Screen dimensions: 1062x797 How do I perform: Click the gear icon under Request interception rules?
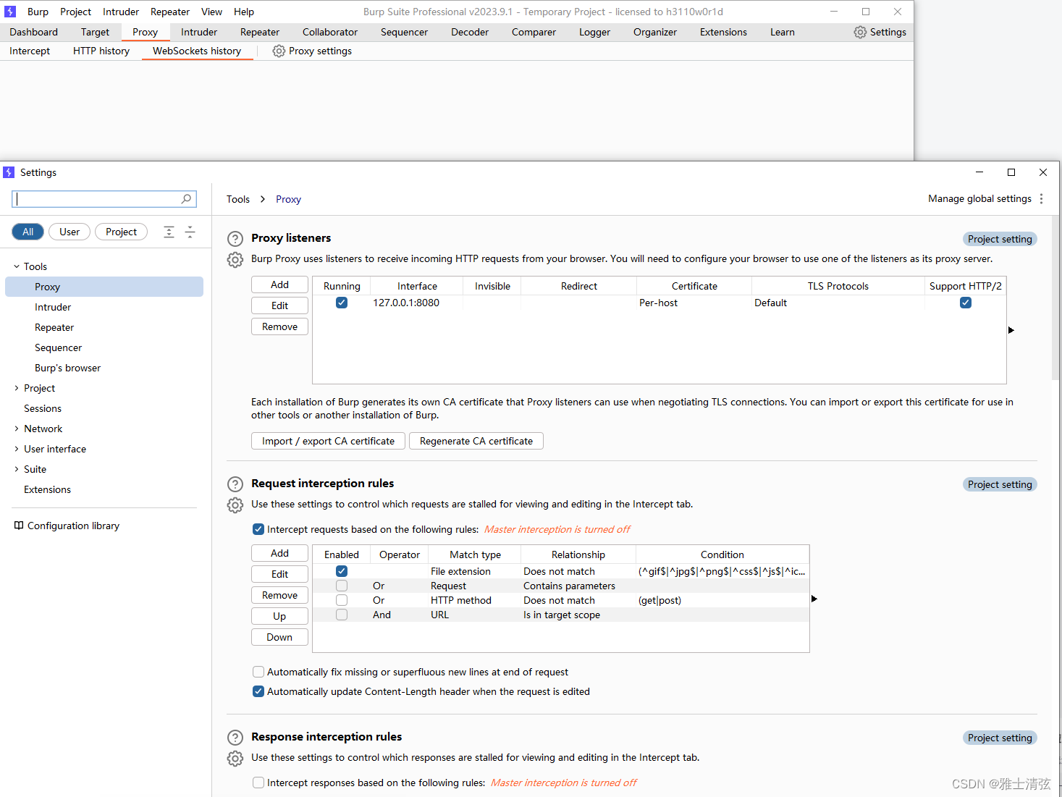(x=235, y=505)
